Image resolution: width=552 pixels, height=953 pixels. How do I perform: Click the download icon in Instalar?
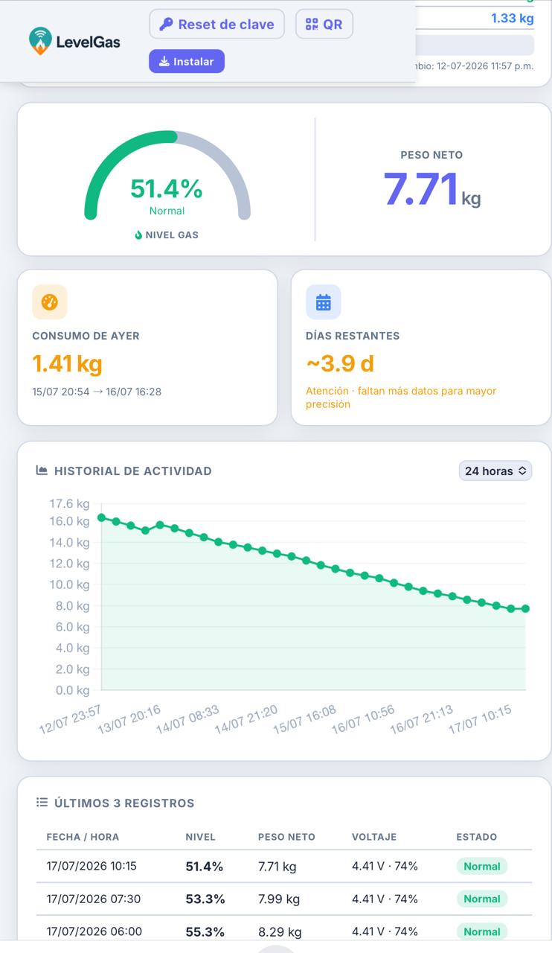click(x=164, y=62)
